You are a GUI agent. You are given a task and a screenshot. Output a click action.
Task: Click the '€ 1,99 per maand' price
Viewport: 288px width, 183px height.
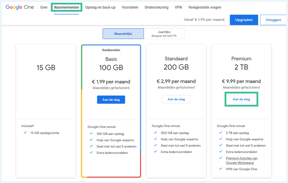(111, 82)
